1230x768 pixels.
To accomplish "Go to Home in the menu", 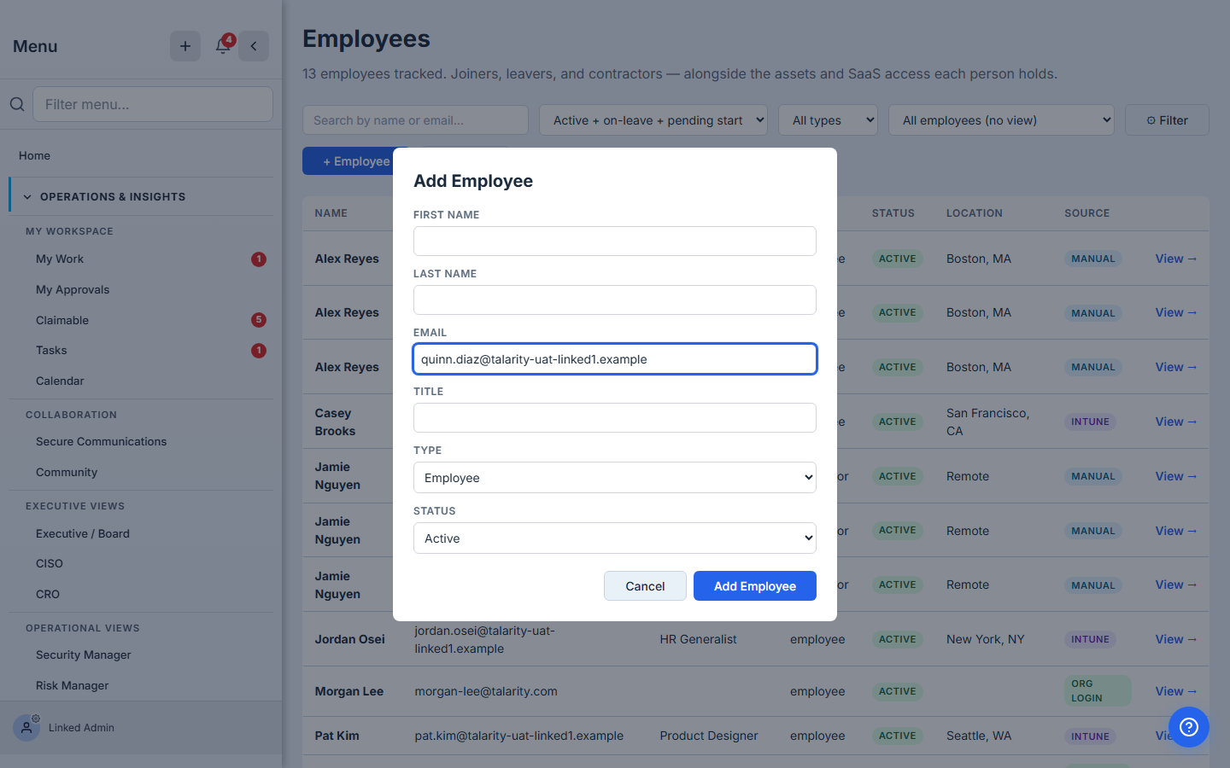I will click(x=35, y=155).
